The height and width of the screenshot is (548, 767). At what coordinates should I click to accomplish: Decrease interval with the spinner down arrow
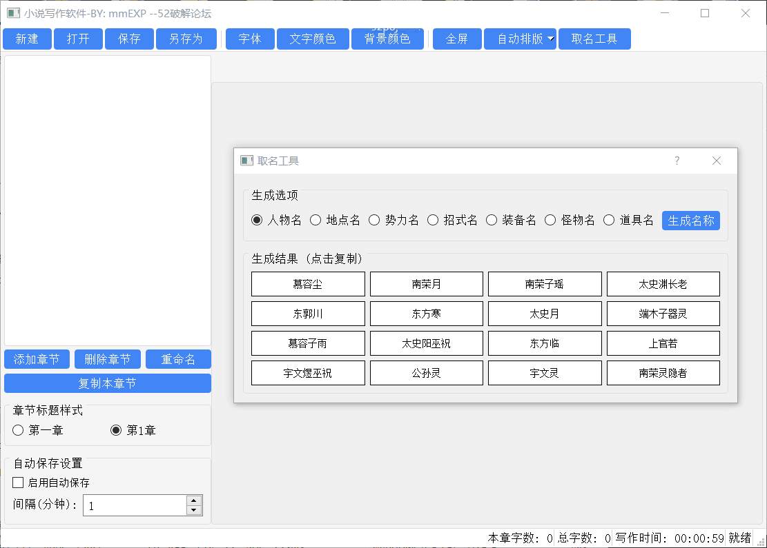[x=194, y=510]
